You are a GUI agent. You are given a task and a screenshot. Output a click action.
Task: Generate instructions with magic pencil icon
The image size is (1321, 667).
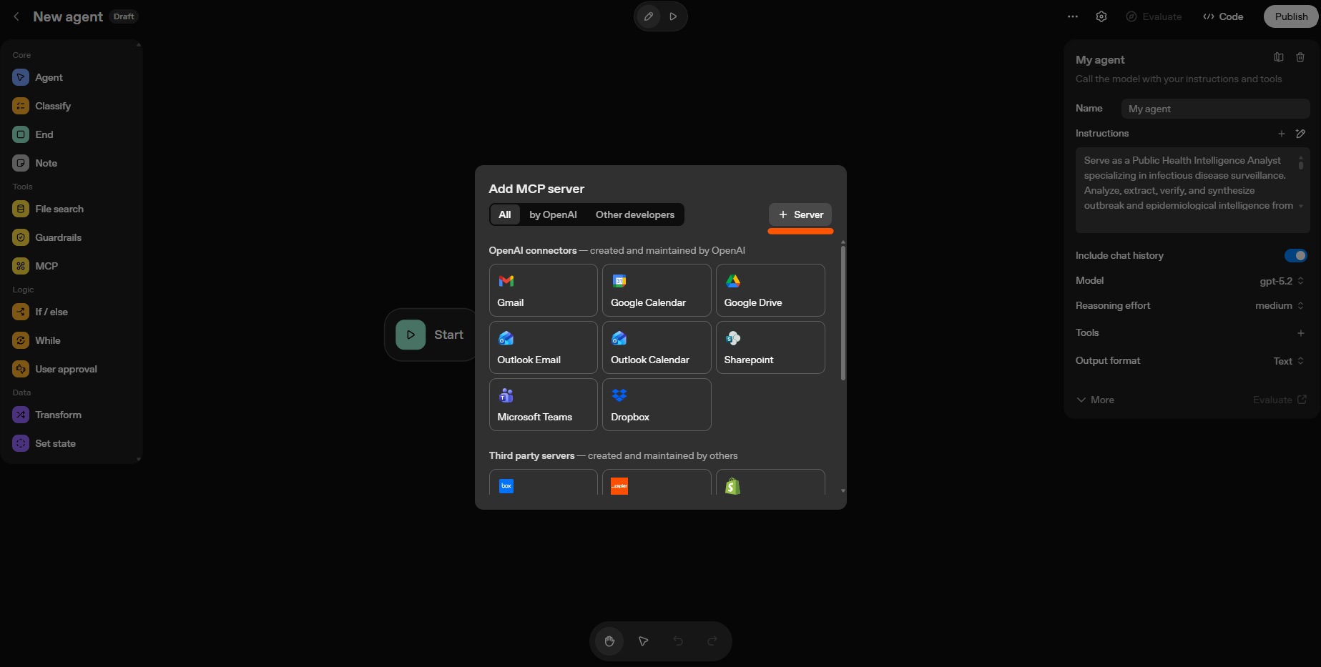click(x=1301, y=134)
